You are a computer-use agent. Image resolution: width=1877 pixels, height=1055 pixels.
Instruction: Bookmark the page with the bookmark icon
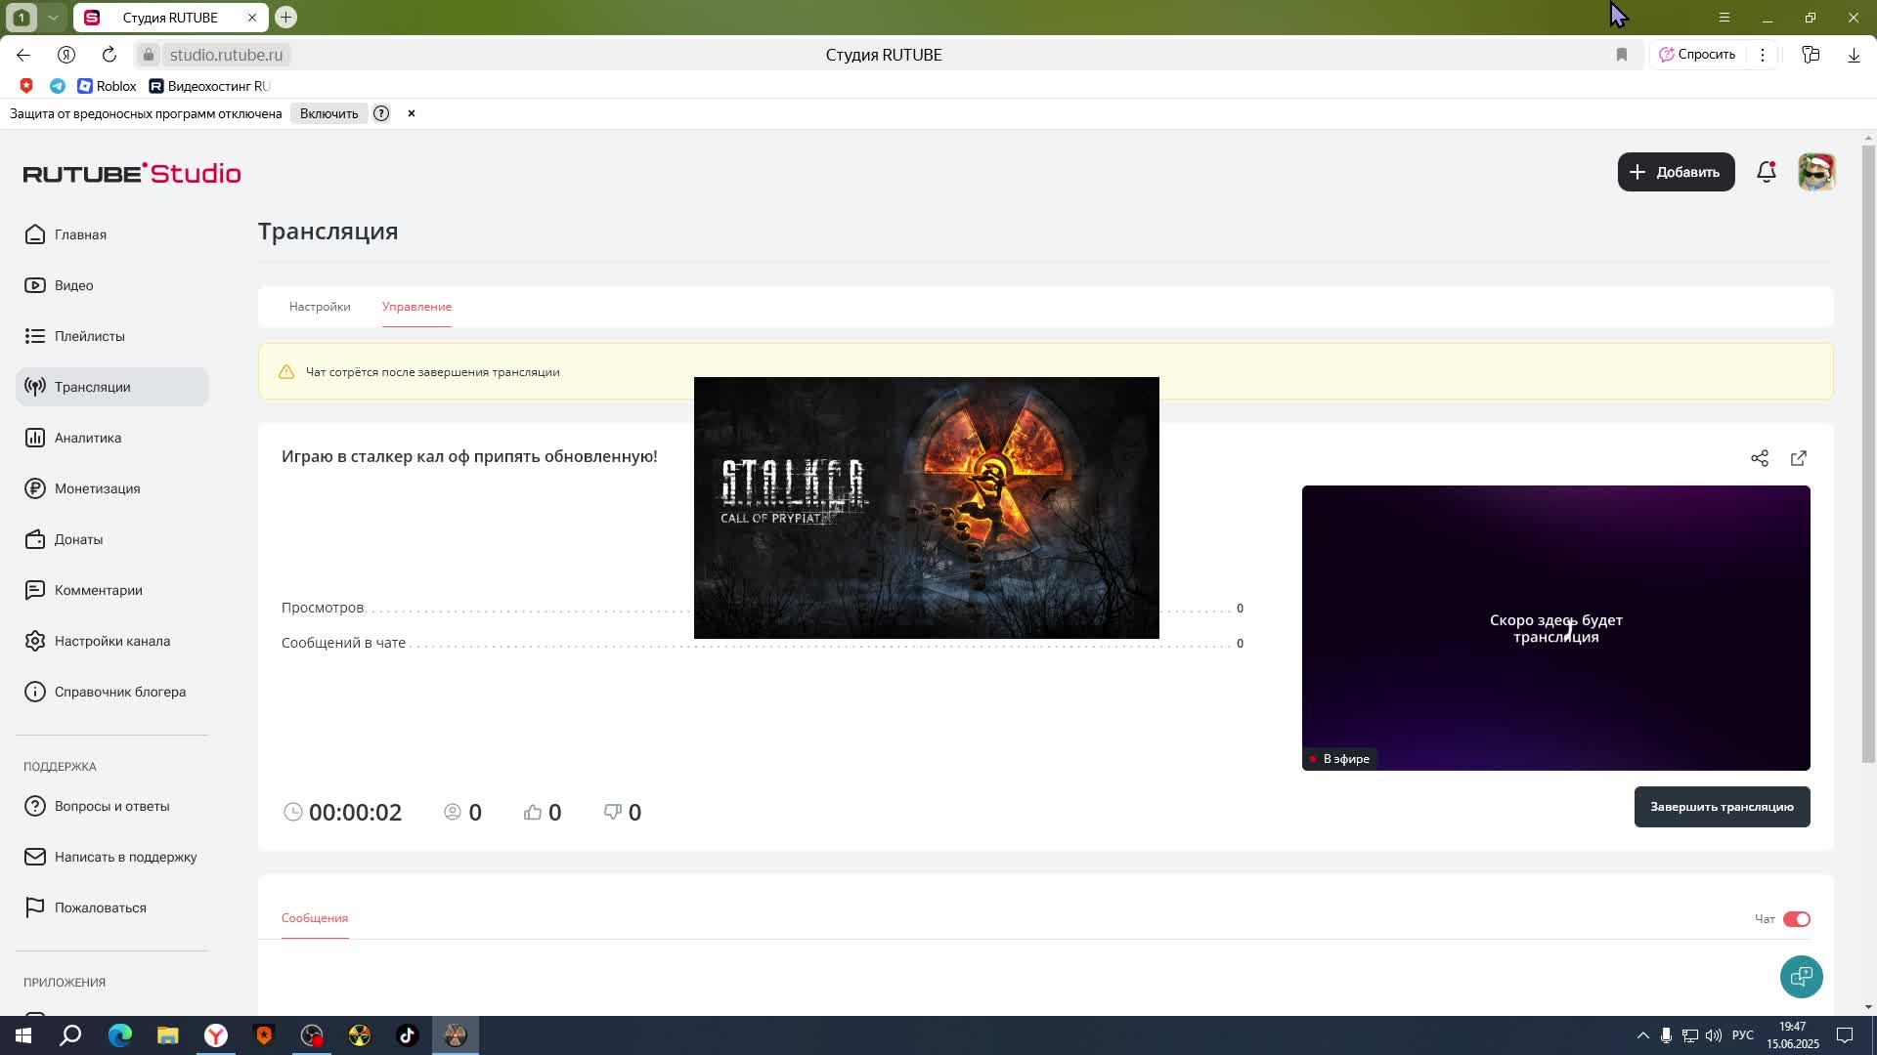point(1622,55)
